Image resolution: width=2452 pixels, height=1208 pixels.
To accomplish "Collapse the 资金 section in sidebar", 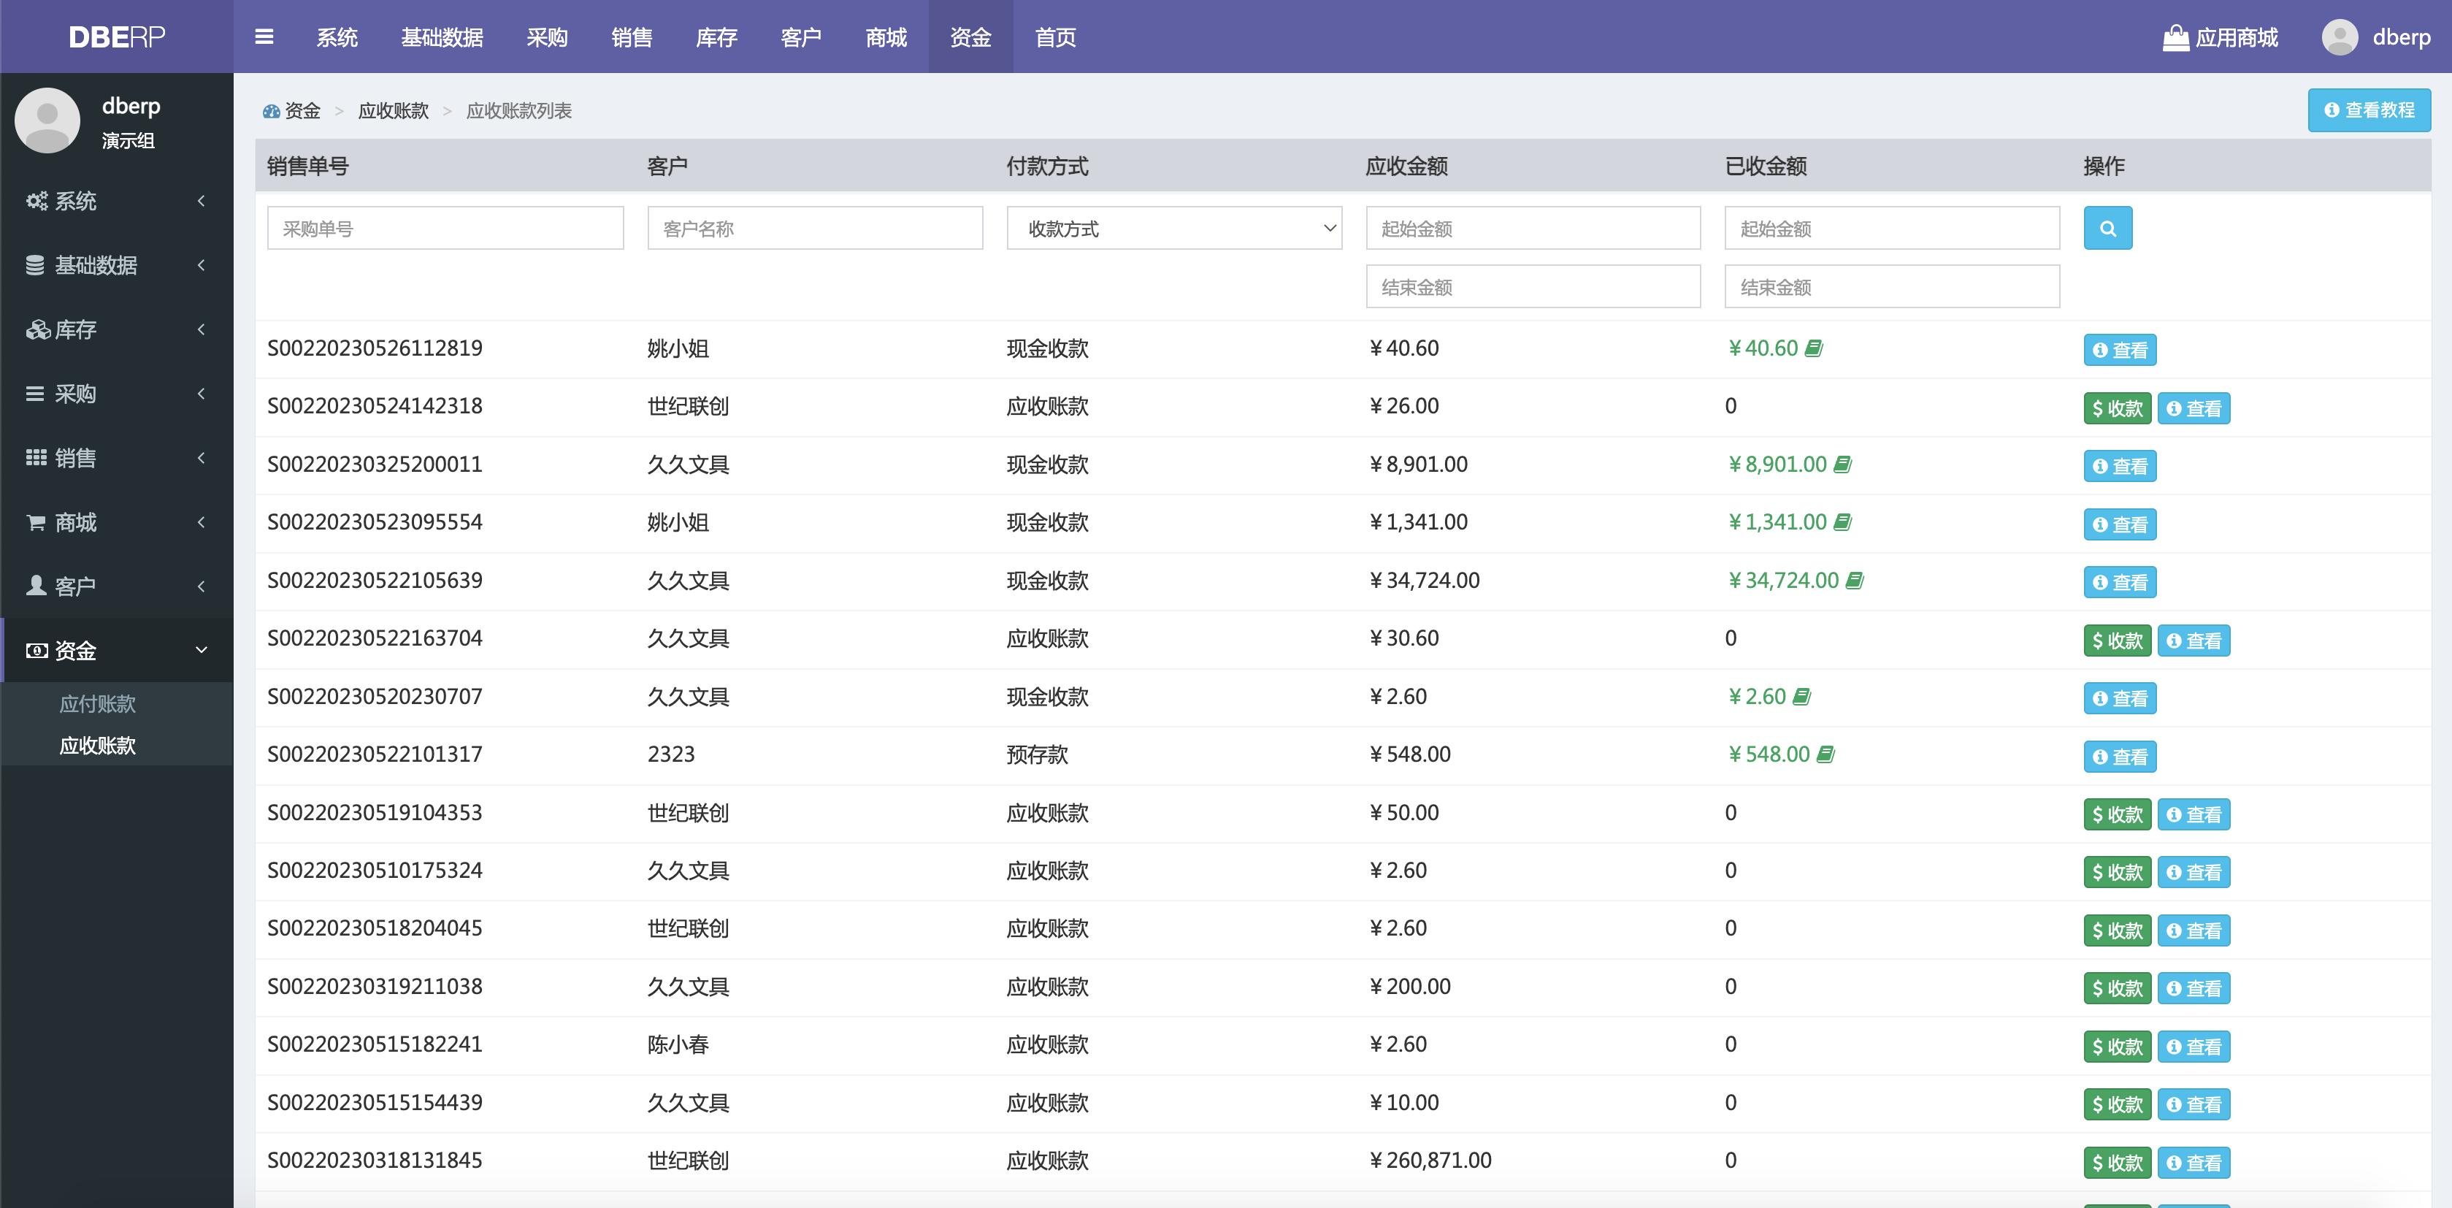I will (116, 650).
